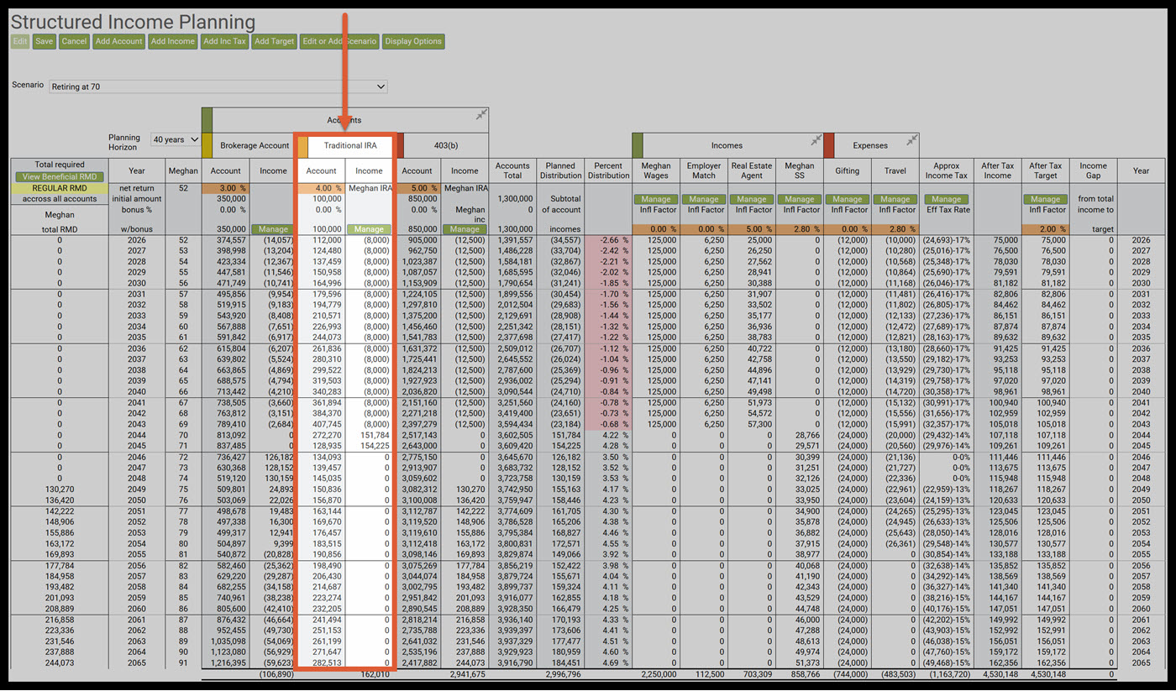The width and height of the screenshot is (1176, 691).
Task: Select the Brokerage Account tab
Action: tap(255, 145)
